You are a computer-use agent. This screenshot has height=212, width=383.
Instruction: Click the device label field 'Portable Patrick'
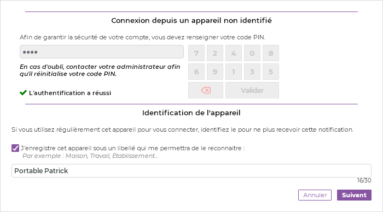(x=191, y=171)
